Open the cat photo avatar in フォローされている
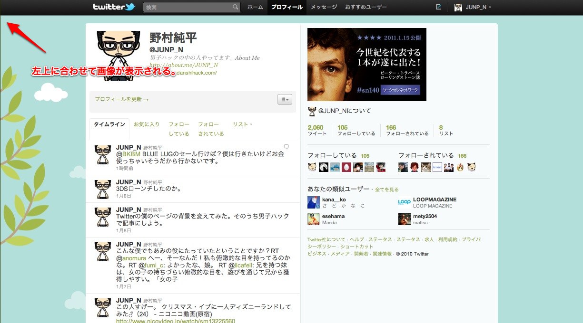583x323 pixels. pyautogui.click(x=426, y=167)
